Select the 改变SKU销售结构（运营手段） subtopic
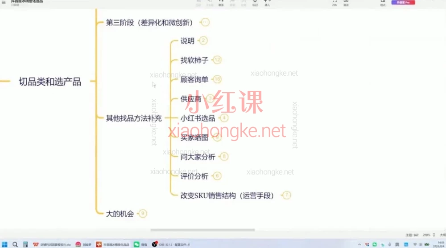This screenshot has width=446, height=248. pos(227,195)
